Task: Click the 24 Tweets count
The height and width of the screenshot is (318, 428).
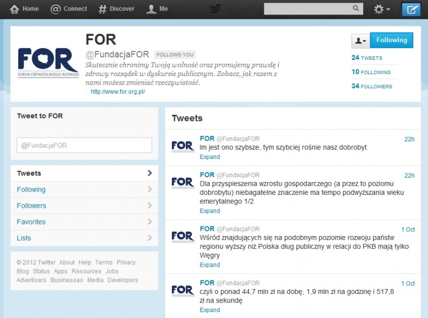Action: pyautogui.click(x=367, y=58)
